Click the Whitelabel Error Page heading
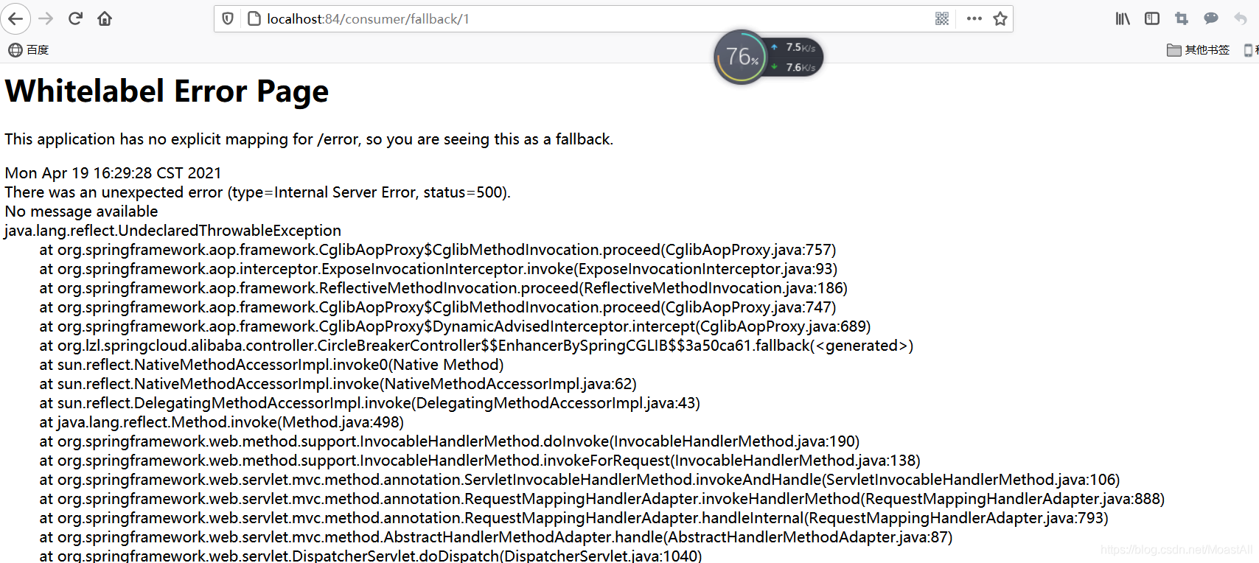The width and height of the screenshot is (1259, 563). (x=167, y=91)
